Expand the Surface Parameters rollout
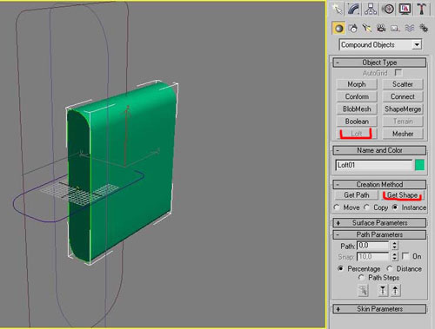This screenshot has width=435, height=329. (x=379, y=223)
